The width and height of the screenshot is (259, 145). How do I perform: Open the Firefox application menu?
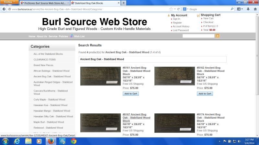coord(9,2)
